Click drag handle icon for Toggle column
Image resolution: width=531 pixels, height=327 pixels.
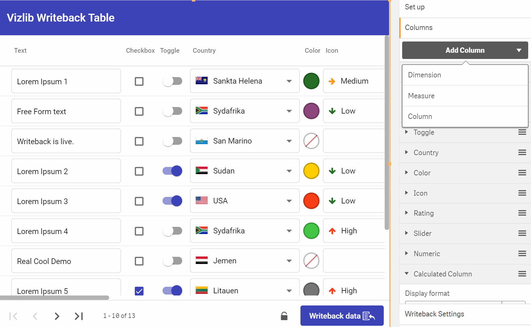[x=522, y=132]
